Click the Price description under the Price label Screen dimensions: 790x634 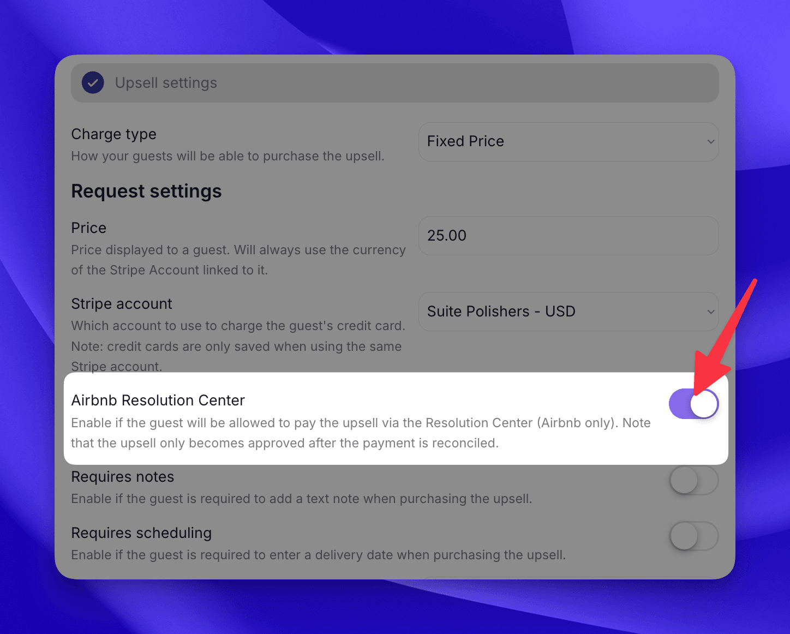(238, 260)
